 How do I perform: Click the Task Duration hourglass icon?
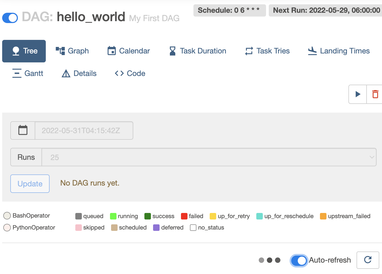(172, 51)
